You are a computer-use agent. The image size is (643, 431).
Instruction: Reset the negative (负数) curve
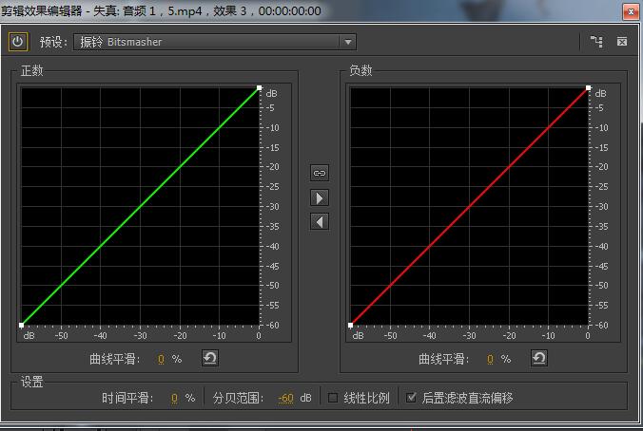[x=539, y=358]
